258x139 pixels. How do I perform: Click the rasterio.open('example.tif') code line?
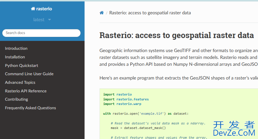146,114
